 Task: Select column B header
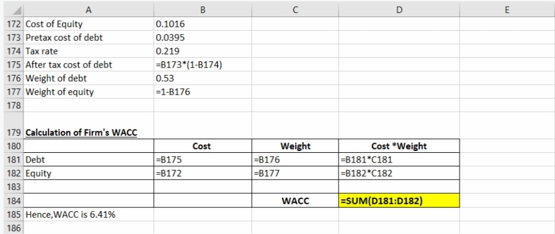pyautogui.click(x=202, y=10)
